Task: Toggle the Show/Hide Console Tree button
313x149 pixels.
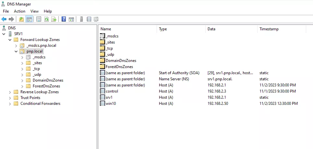Action: [29, 19]
